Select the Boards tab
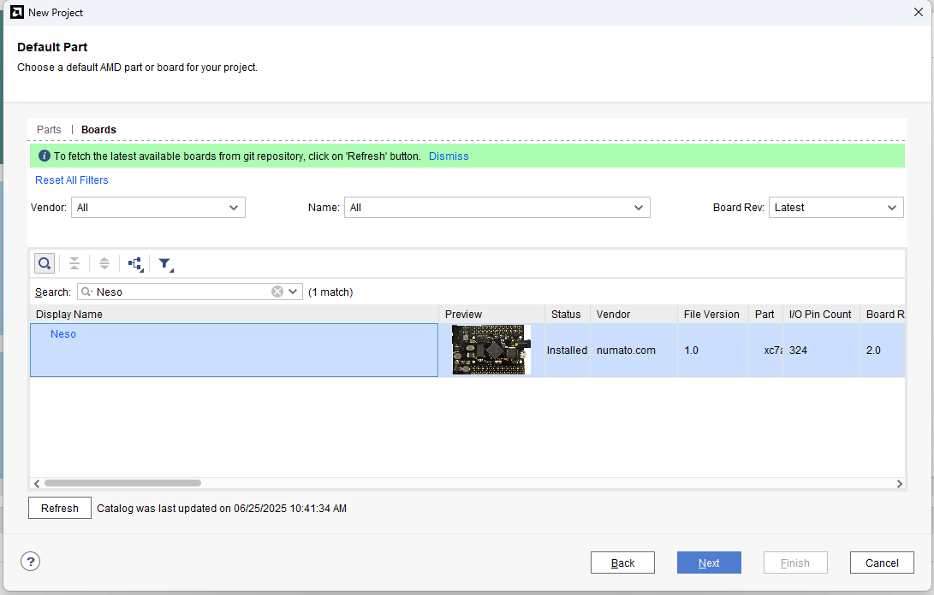 tap(98, 130)
